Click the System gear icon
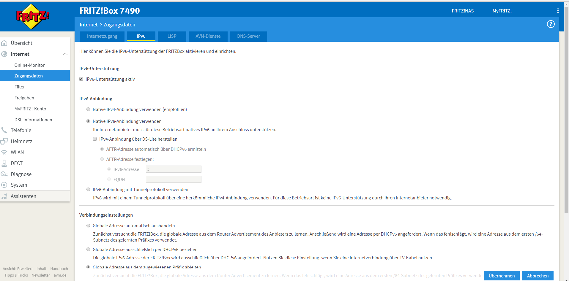Screen dimensions: 569x281 pos(4,185)
